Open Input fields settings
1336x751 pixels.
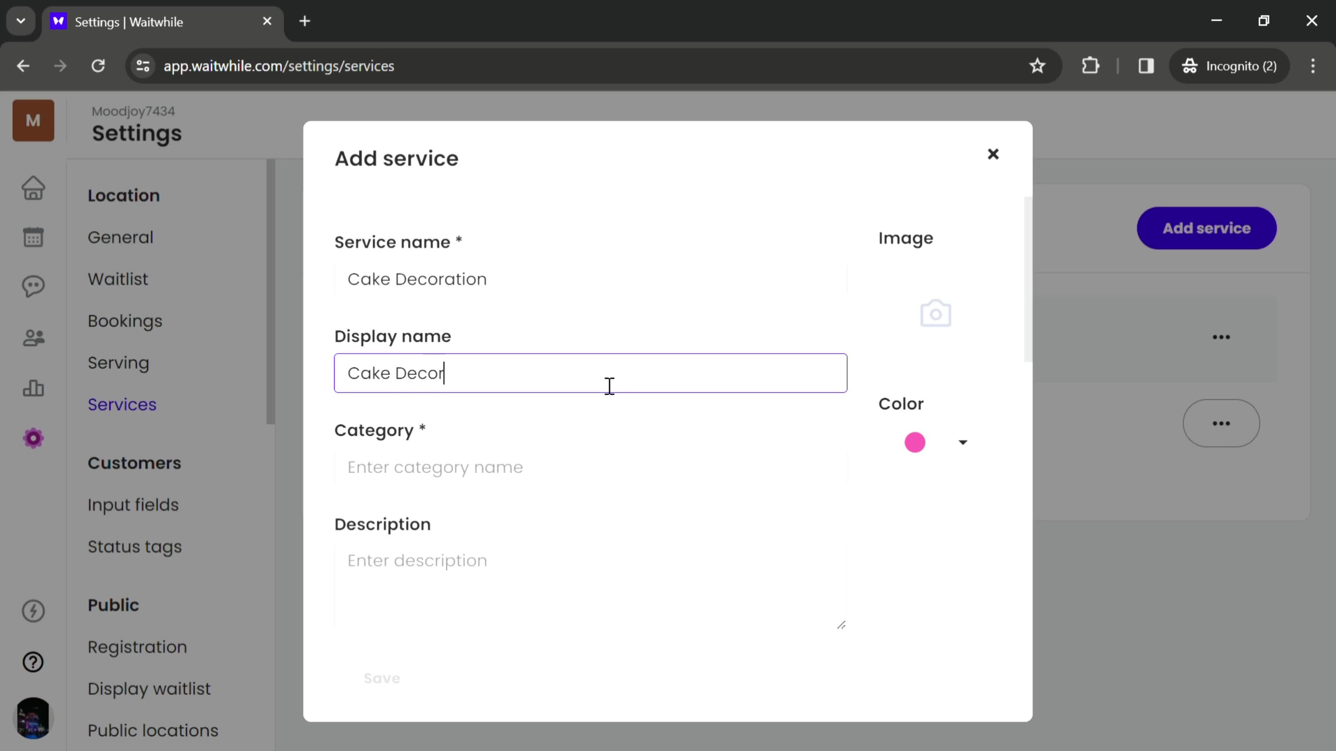[x=133, y=505]
